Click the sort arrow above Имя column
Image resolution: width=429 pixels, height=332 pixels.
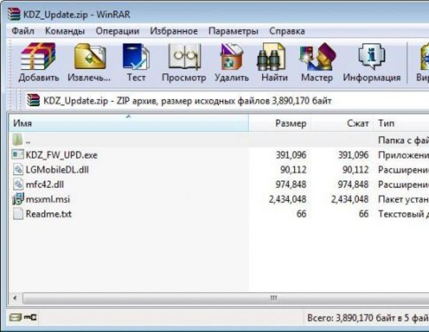coord(128,116)
